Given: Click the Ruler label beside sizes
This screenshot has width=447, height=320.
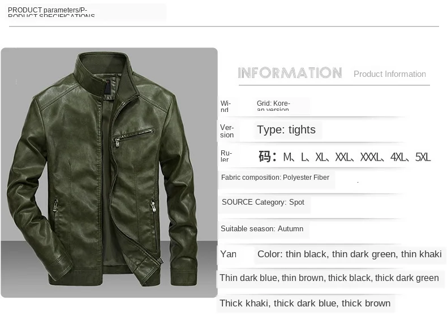Looking at the screenshot, I should click(226, 156).
